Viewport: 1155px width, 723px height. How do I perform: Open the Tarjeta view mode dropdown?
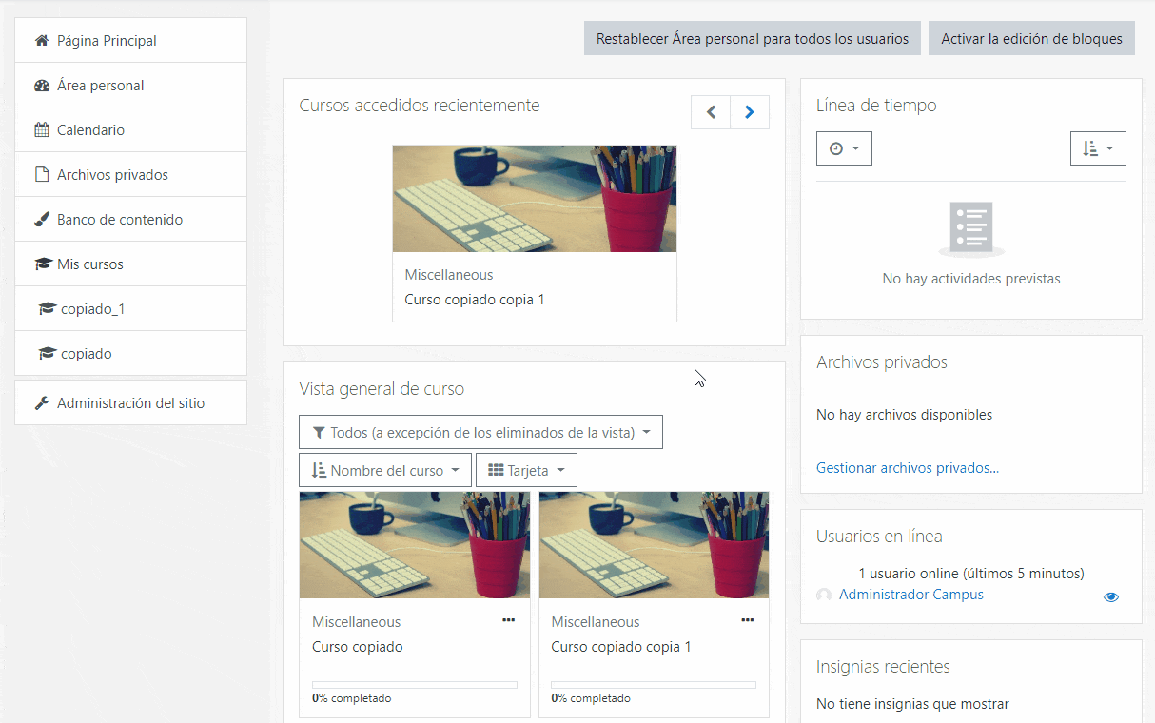(x=526, y=470)
